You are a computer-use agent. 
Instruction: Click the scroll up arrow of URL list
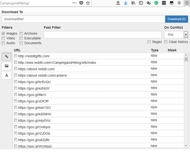186,55
